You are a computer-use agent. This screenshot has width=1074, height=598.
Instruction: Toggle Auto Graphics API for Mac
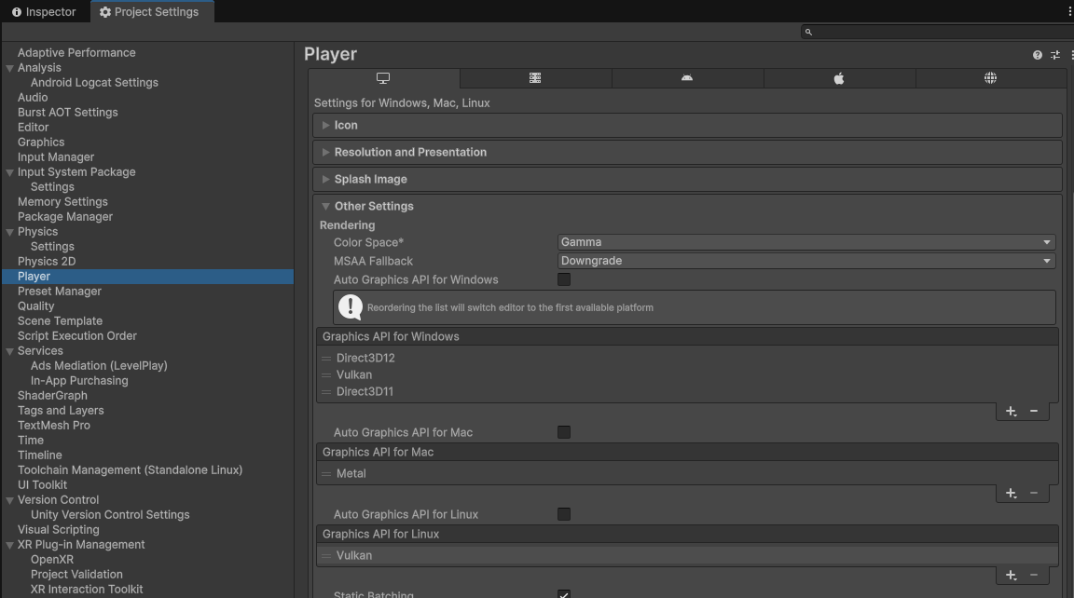[564, 432]
